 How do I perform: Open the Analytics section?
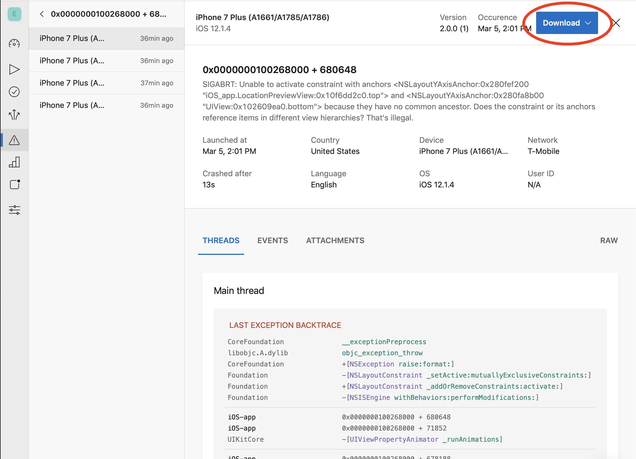click(x=14, y=162)
